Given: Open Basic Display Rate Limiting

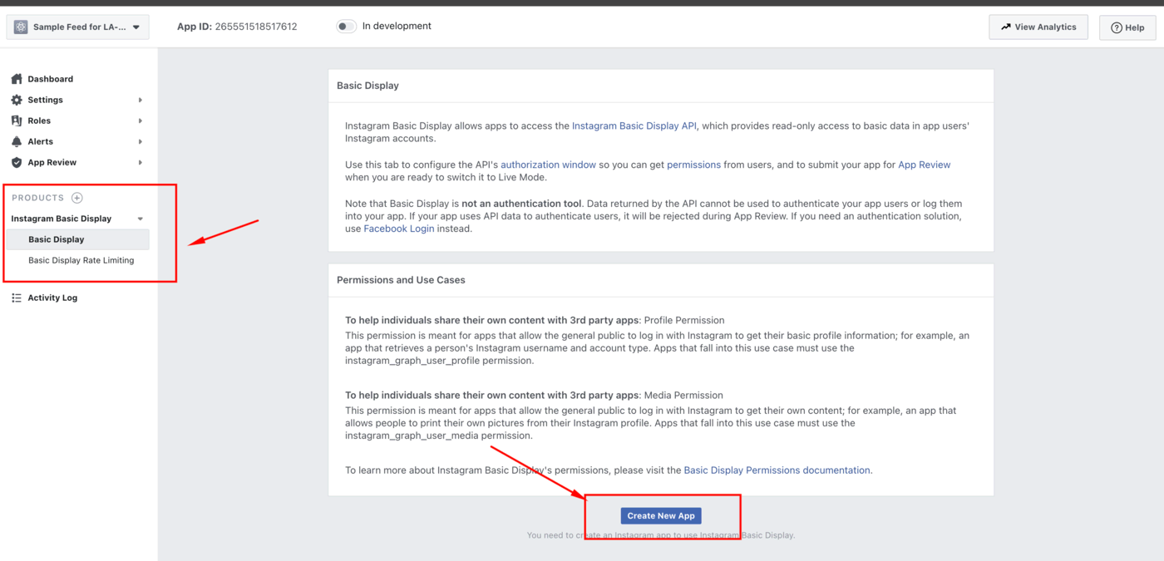Looking at the screenshot, I should pyautogui.click(x=81, y=260).
